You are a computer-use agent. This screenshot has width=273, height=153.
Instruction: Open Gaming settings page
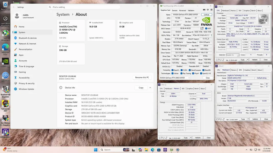[22, 72]
